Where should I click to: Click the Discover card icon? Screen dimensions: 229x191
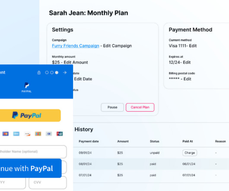[27, 134]
